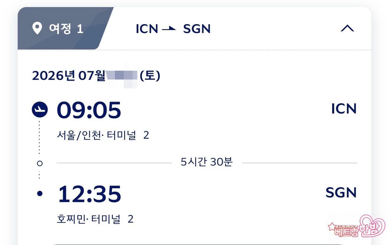Click the airplane arrow between ICN and SGN
Image resolution: width=389 pixels, height=245 pixels.
(169, 29)
